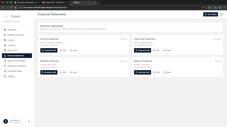Screen dimensions: 227x127
Task: Generate draft for Balance Snapshot
Action: tap(142, 72)
